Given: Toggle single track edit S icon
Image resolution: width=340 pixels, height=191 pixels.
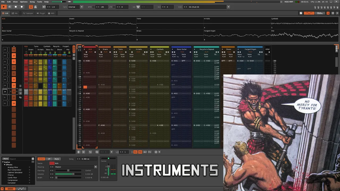Looking at the screenshot, I should coord(83,152).
